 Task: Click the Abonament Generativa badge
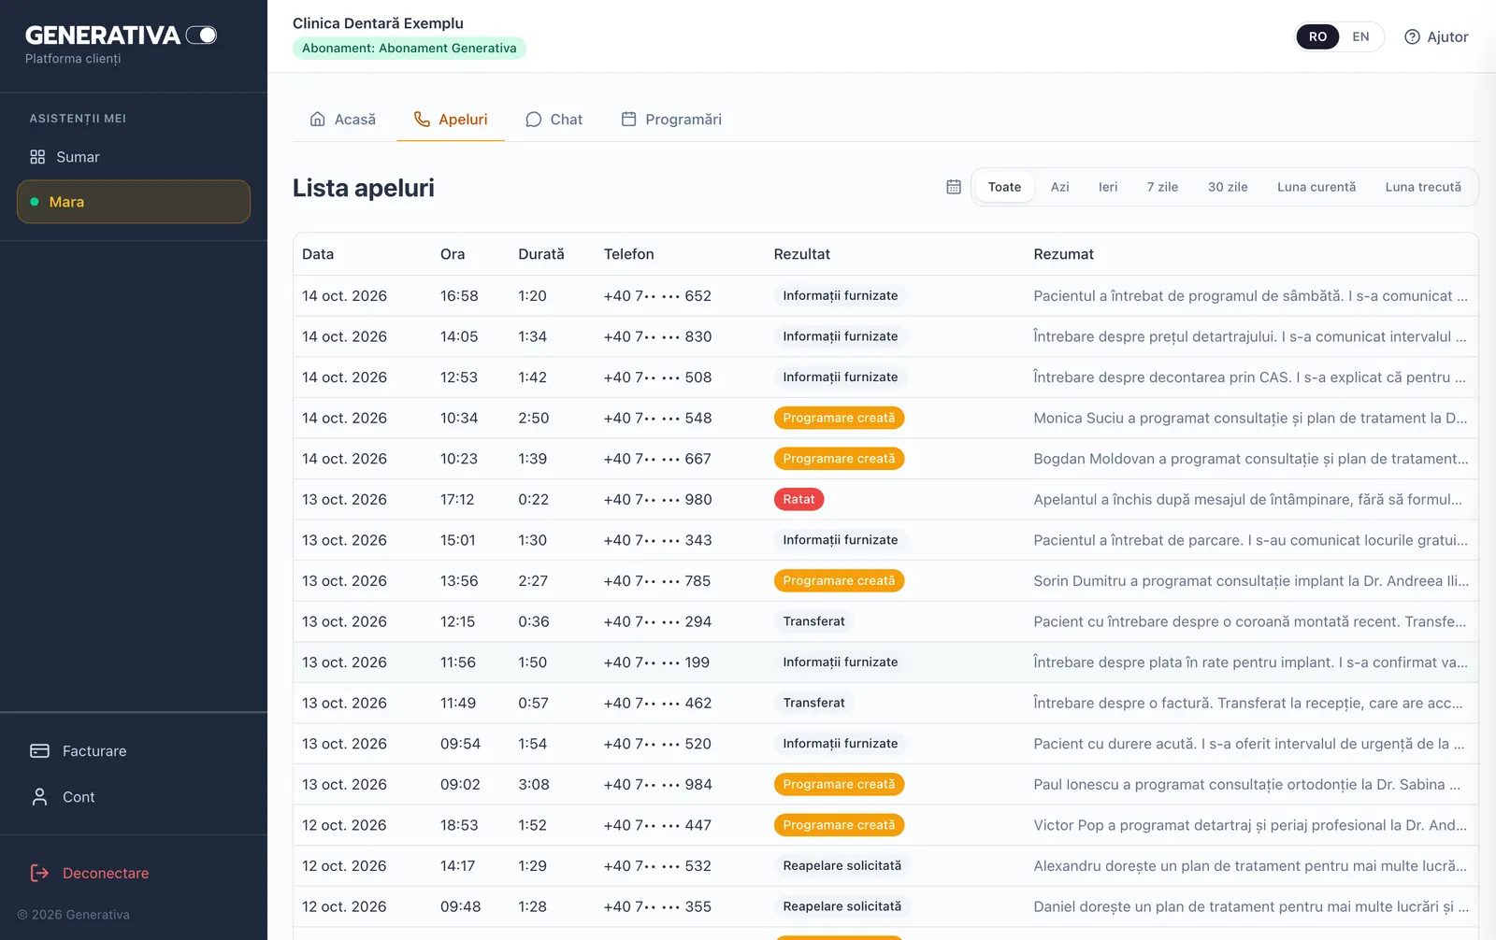click(410, 49)
